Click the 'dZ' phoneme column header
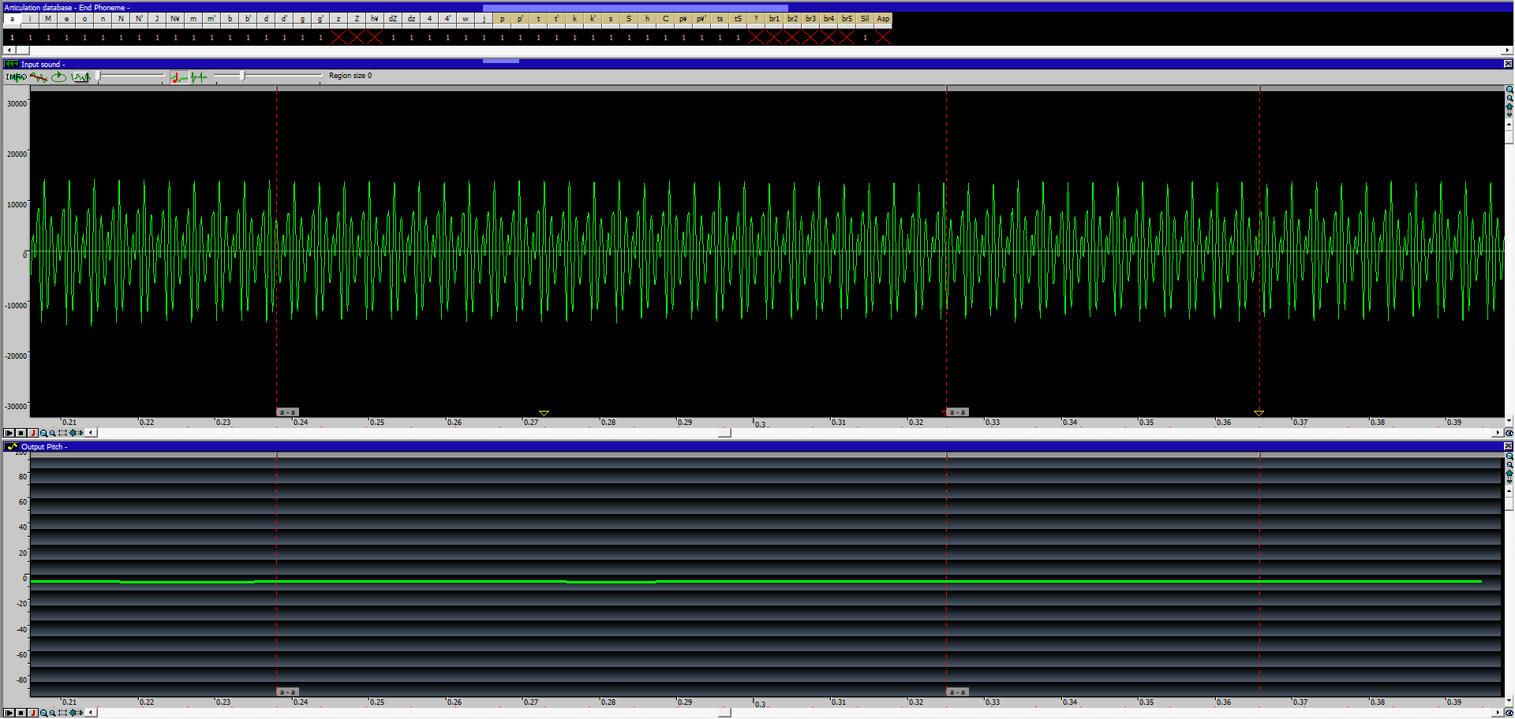 point(393,19)
